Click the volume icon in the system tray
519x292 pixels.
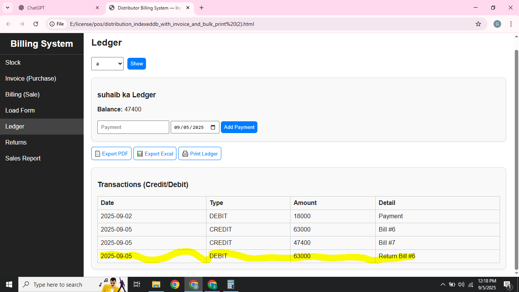pyautogui.click(x=461, y=284)
